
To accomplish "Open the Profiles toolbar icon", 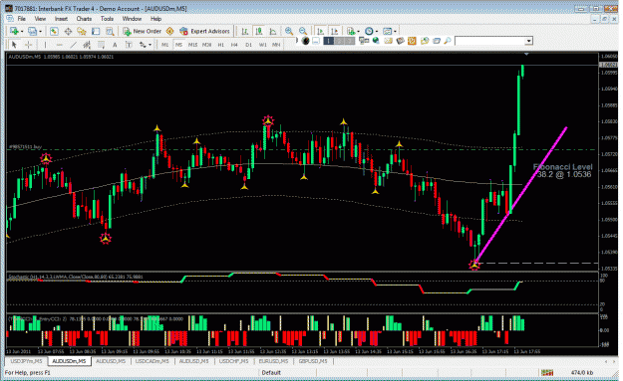I will 32,31.
